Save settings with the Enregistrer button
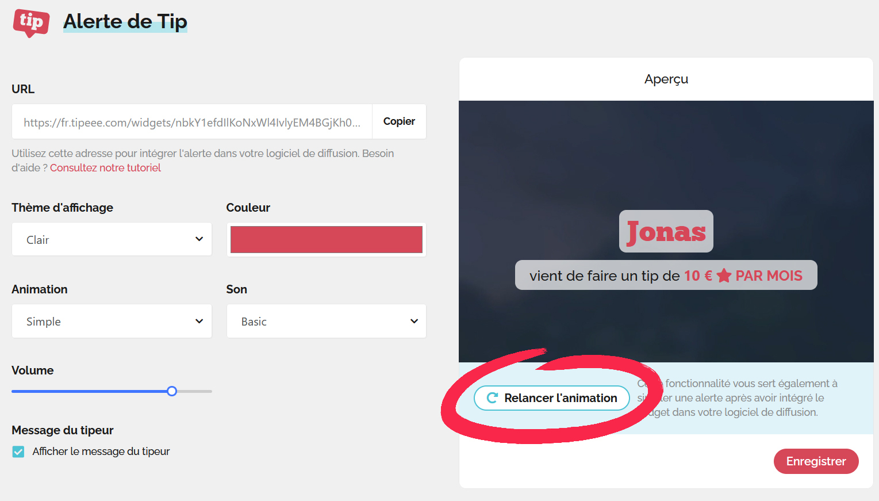The height and width of the screenshot is (501, 879). [x=815, y=461]
